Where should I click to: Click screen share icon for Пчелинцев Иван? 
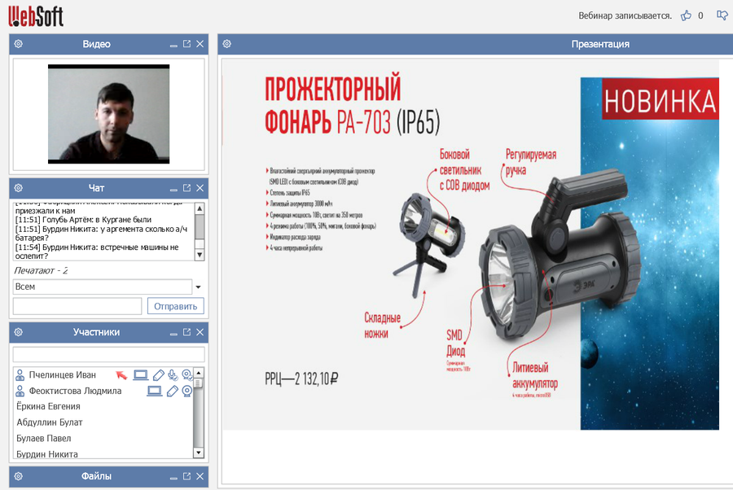tap(140, 374)
